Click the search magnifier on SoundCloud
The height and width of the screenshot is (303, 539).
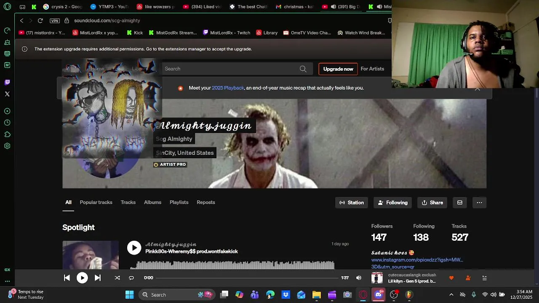coord(303,69)
